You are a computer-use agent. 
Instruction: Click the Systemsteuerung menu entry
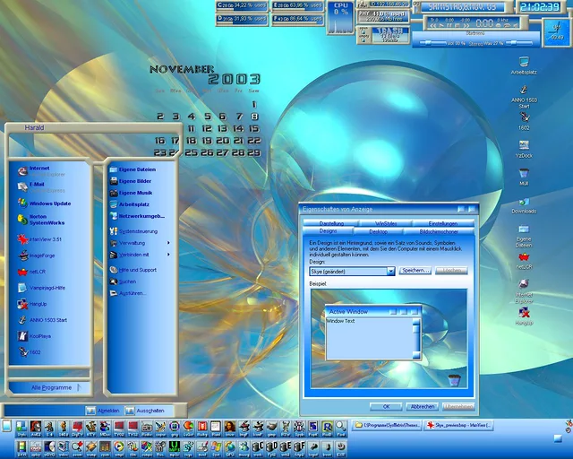click(x=136, y=230)
